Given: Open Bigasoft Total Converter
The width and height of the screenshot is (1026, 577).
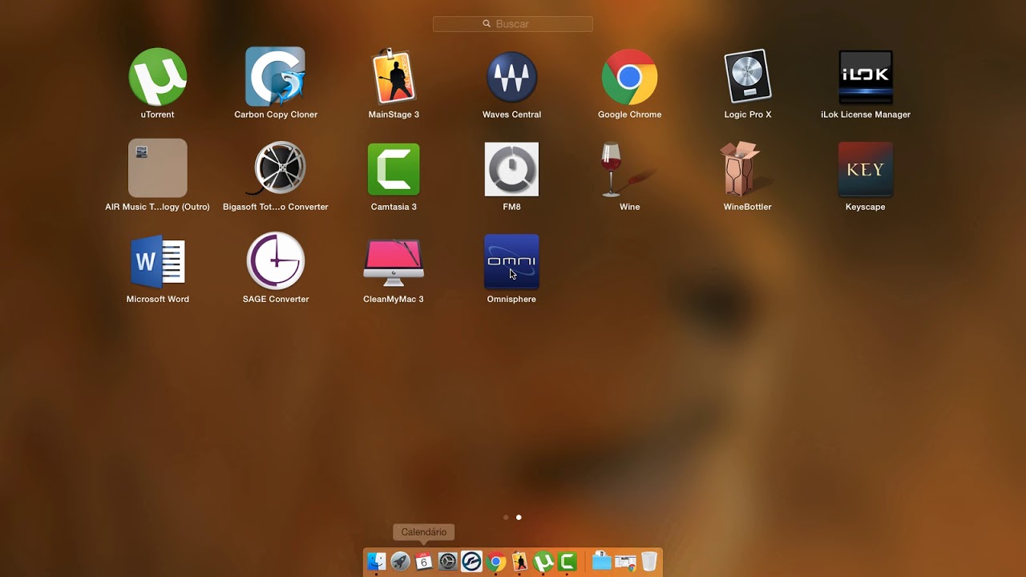Looking at the screenshot, I should pos(275,169).
